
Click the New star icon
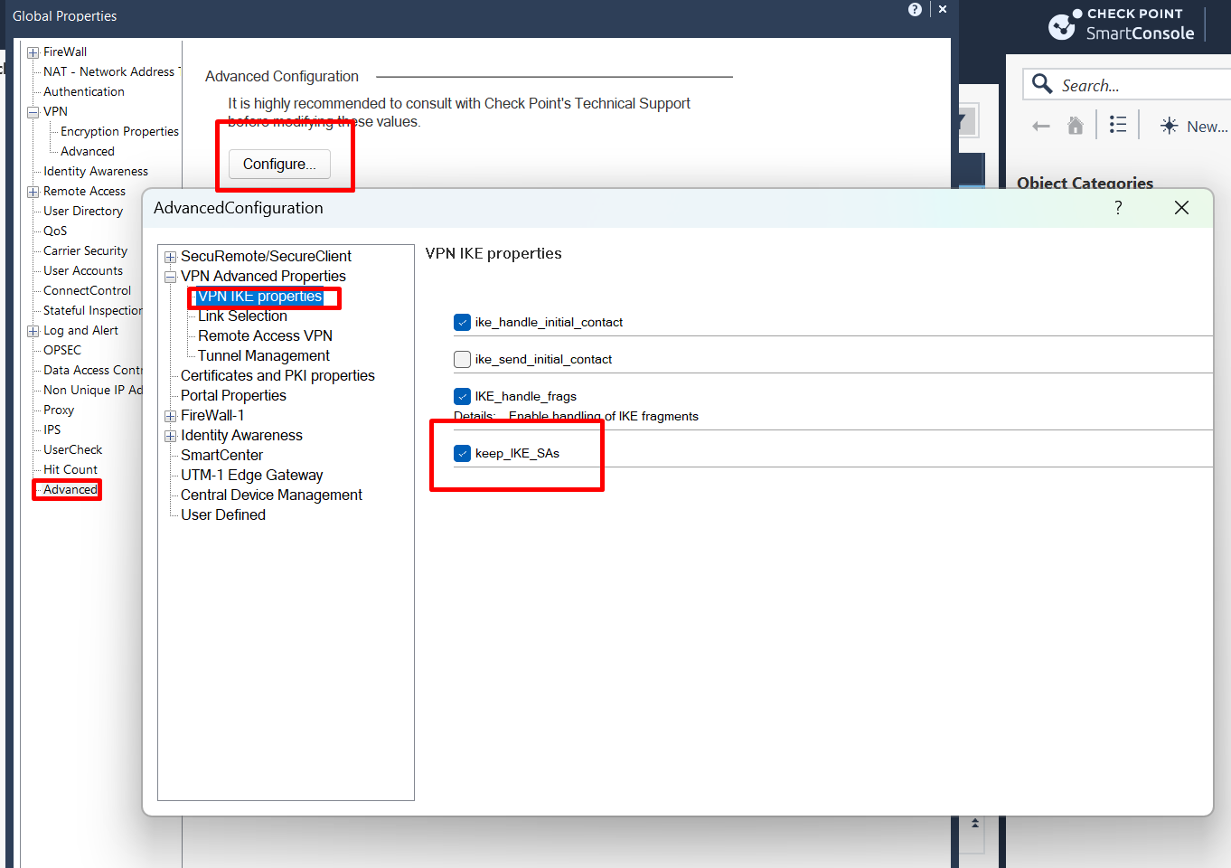click(x=1169, y=126)
